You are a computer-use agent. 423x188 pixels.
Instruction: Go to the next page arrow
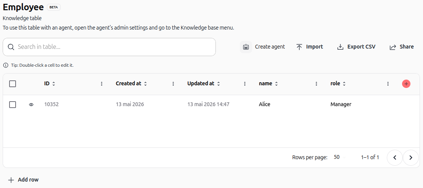point(410,158)
